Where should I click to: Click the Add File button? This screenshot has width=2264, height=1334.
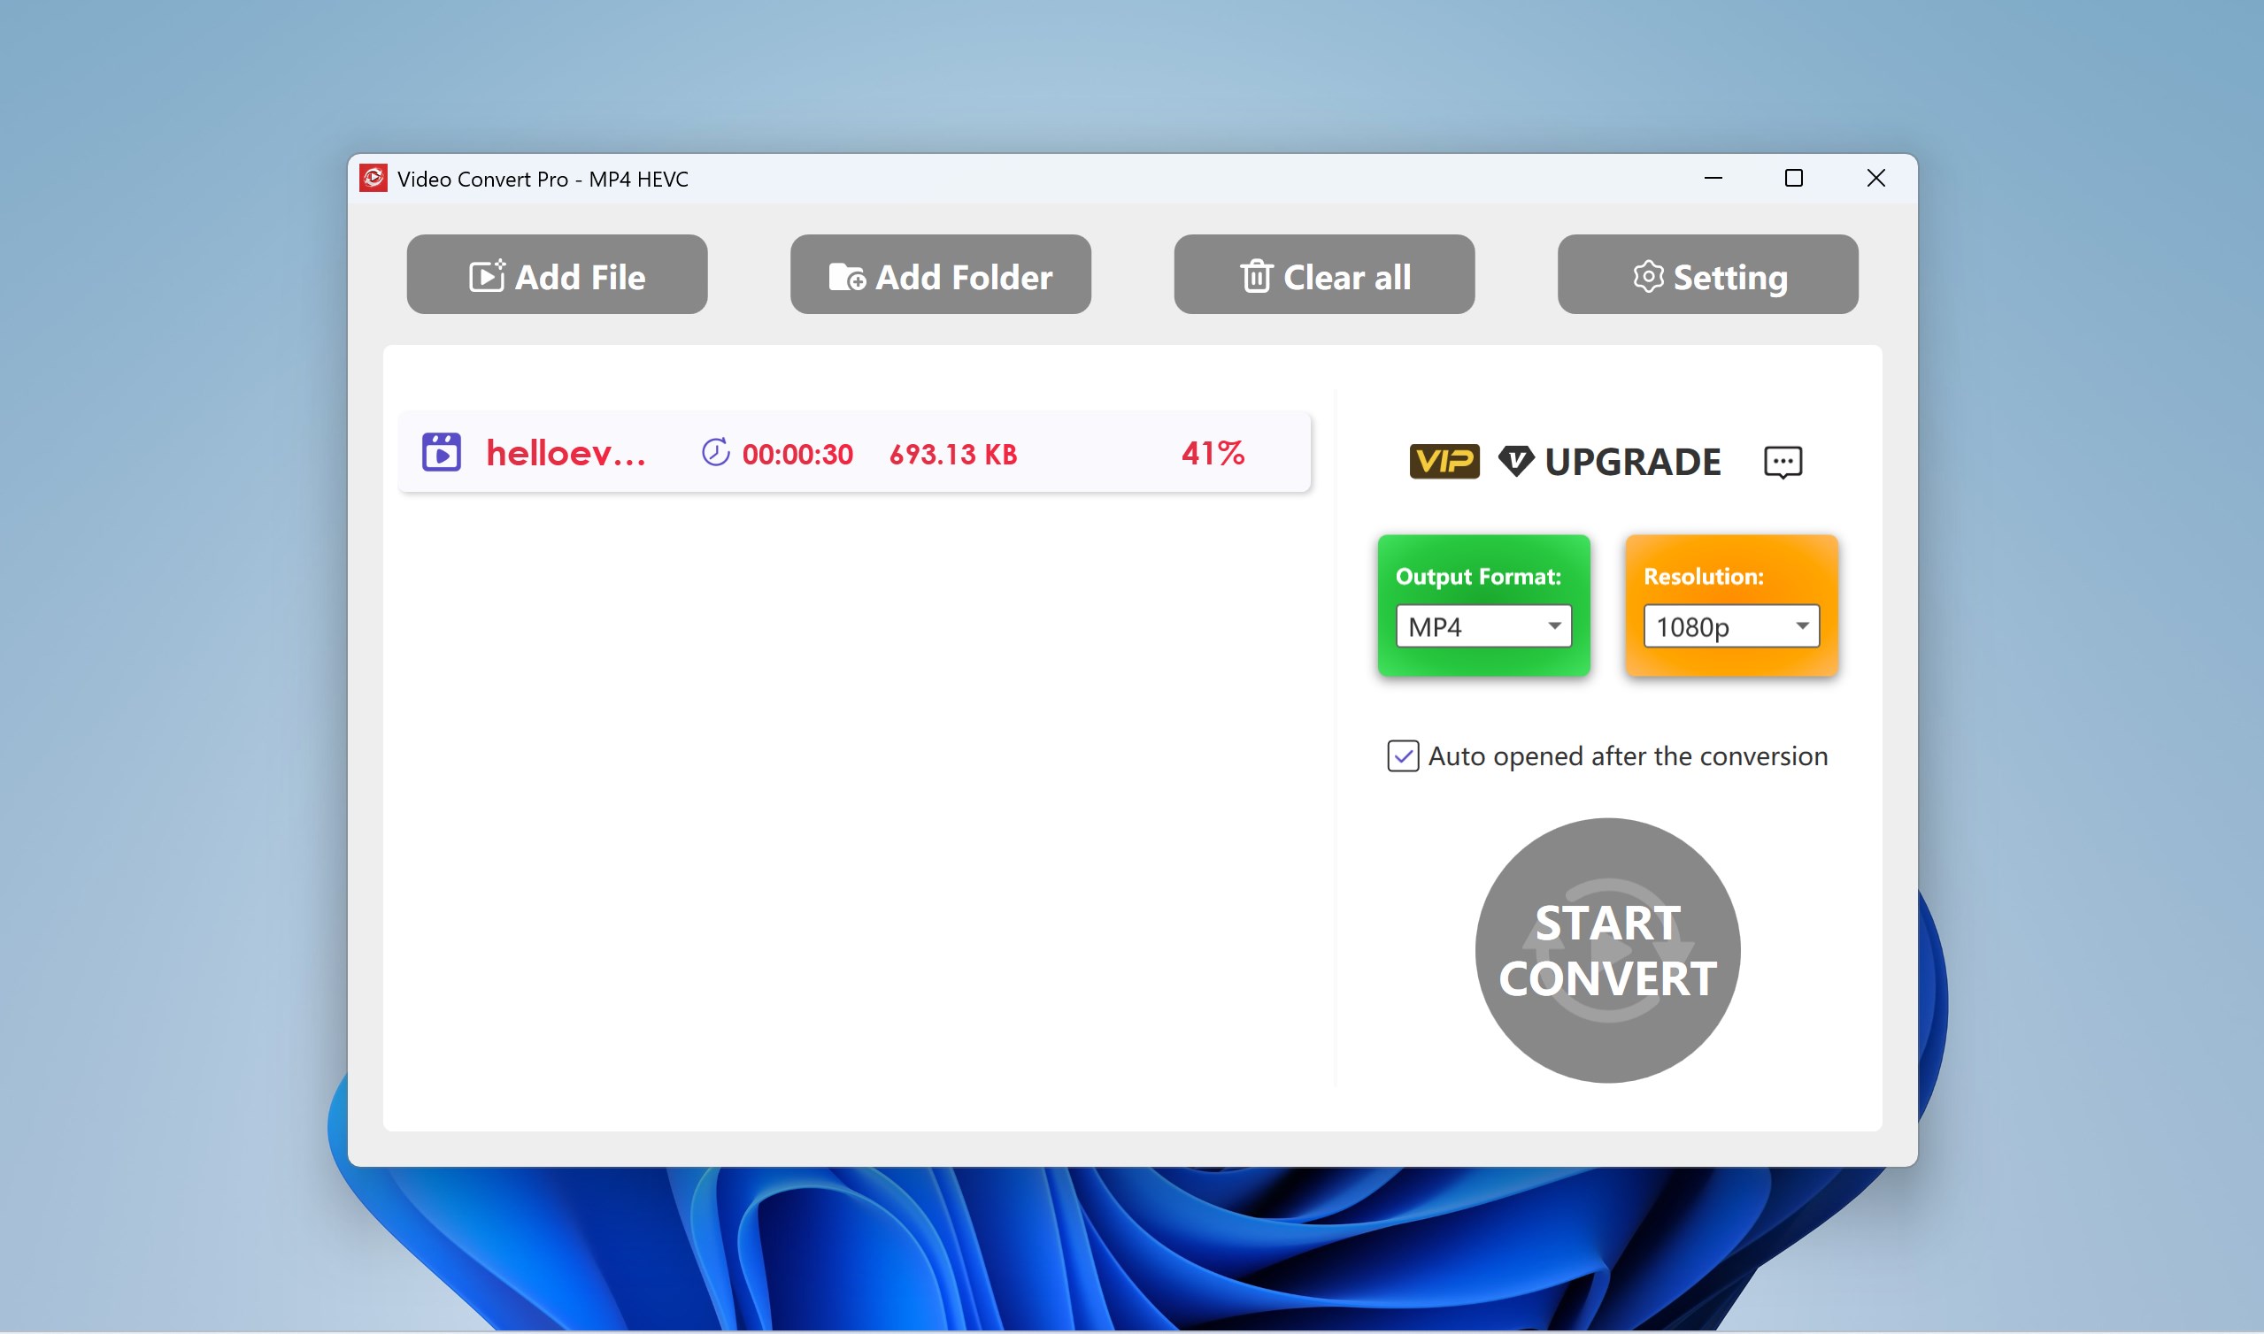pyautogui.click(x=557, y=275)
